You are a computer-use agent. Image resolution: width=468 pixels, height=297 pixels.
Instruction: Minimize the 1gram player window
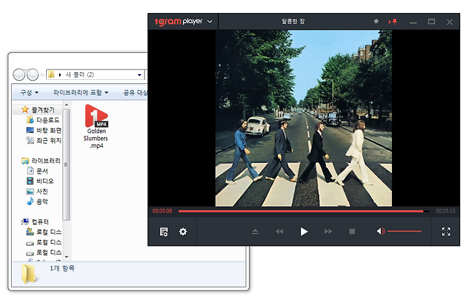[413, 23]
